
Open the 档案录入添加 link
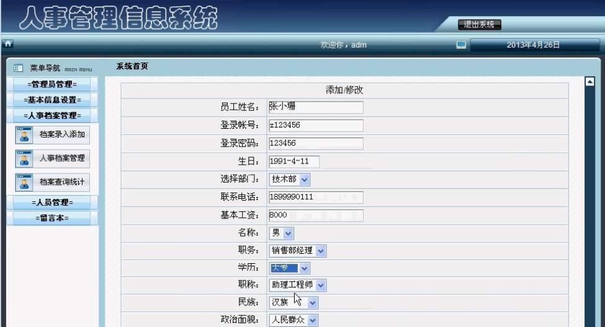tap(62, 134)
